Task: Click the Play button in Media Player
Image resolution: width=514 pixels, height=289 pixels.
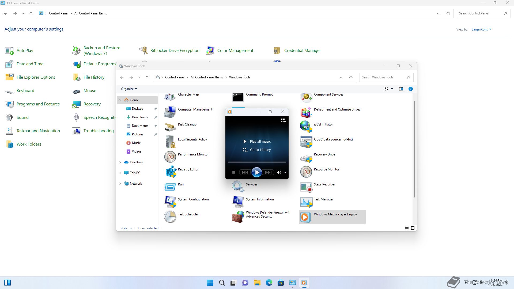Action: (256, 173)
